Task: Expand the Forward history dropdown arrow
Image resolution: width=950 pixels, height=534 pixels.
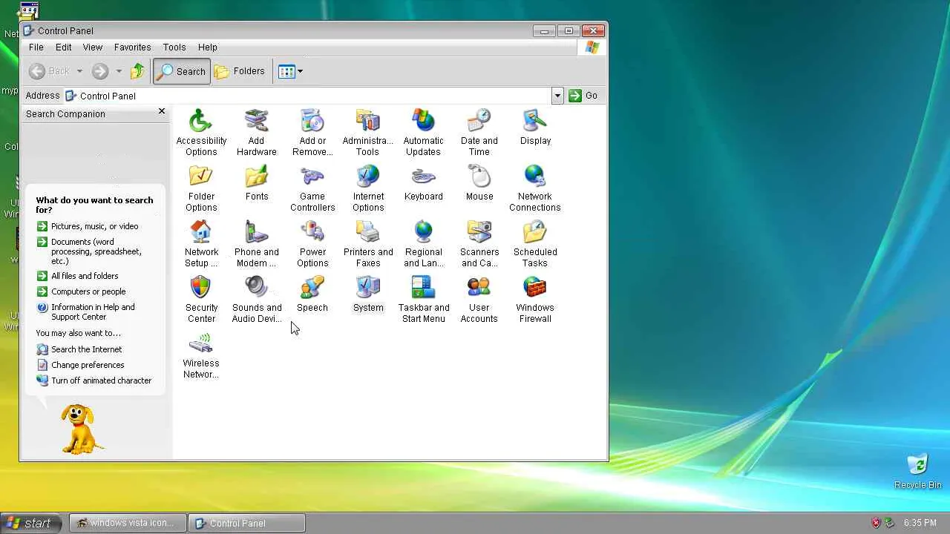Action: pyautogui.click(x=119, y=71)
